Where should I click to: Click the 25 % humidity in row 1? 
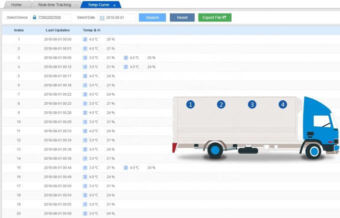coord(110,39)
